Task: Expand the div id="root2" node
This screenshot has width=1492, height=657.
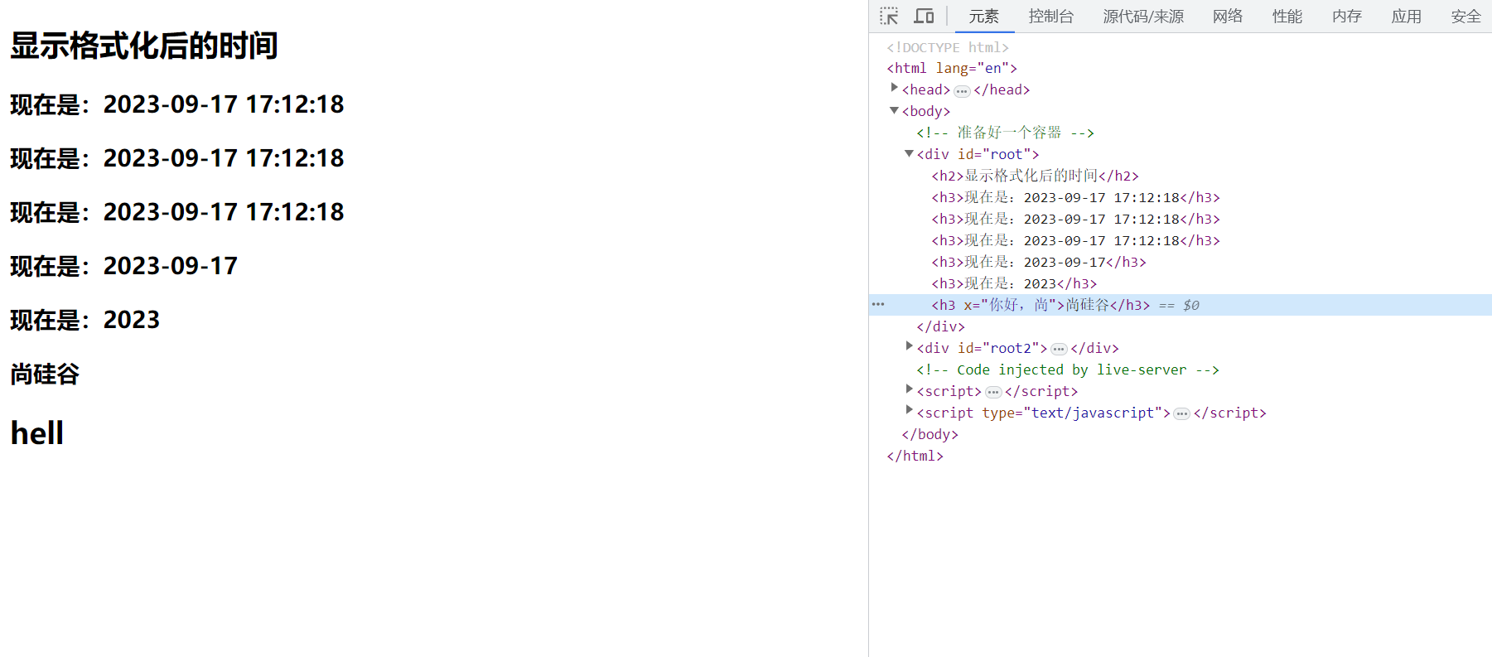Action: [x=909, y=346]
